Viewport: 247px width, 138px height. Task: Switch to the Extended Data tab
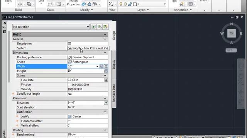(114, 93)
